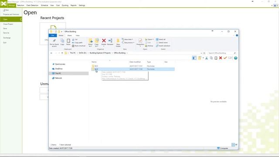Viewport: 279px width, 157px height.
Task: Click Copy path in Clipboard group
Action: coord(77,43)
